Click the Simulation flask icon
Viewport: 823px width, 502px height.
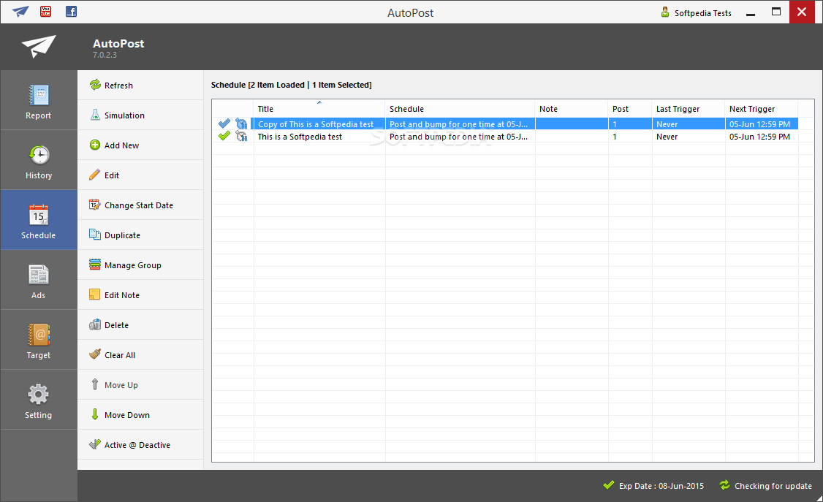coord(95,115)
